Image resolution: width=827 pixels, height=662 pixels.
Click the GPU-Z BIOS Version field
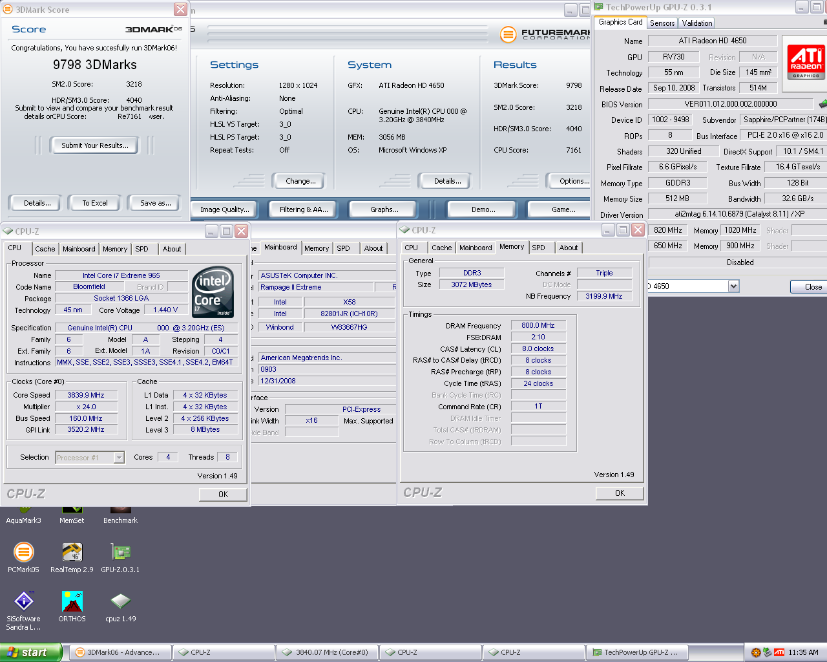point(731,104)
